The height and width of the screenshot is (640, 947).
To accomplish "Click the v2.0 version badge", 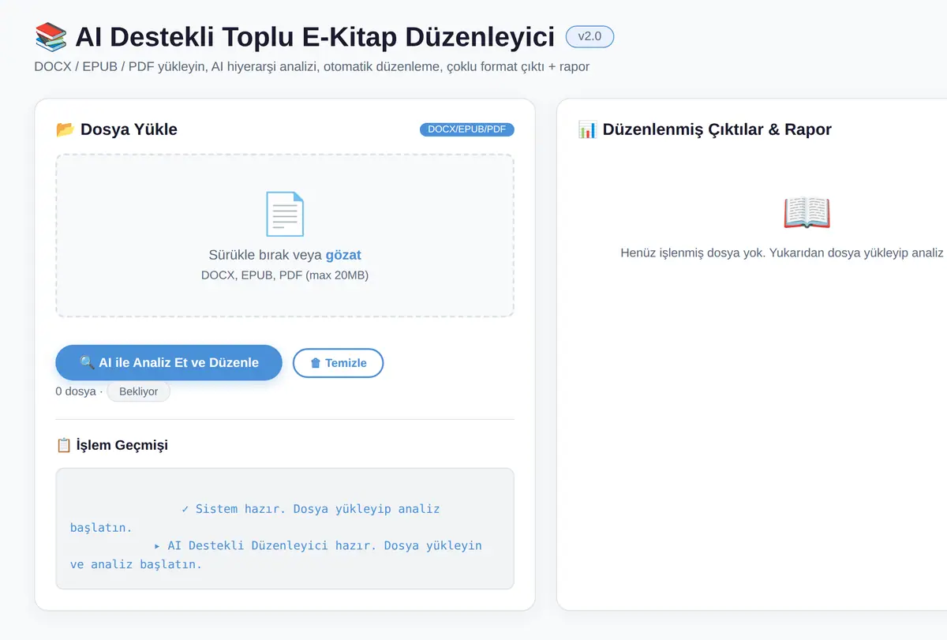I will point(590,36).
